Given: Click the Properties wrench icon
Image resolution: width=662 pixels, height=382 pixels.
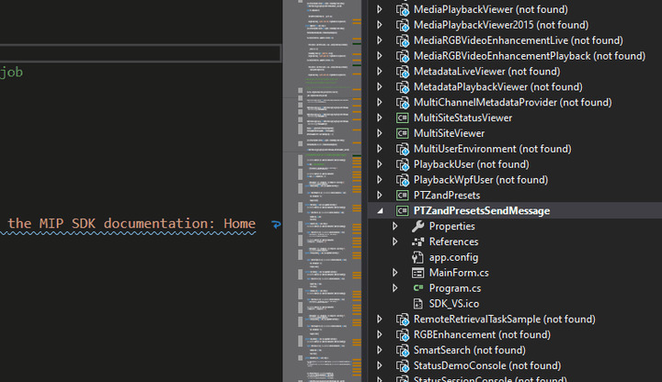Looking at the screenshot, I should (x=417, y=226).
